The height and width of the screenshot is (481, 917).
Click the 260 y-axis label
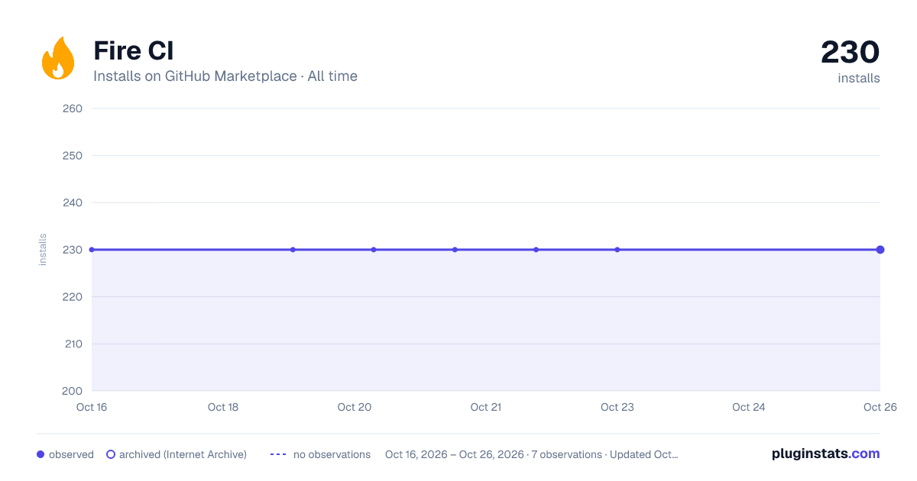[x=73, y=108]
